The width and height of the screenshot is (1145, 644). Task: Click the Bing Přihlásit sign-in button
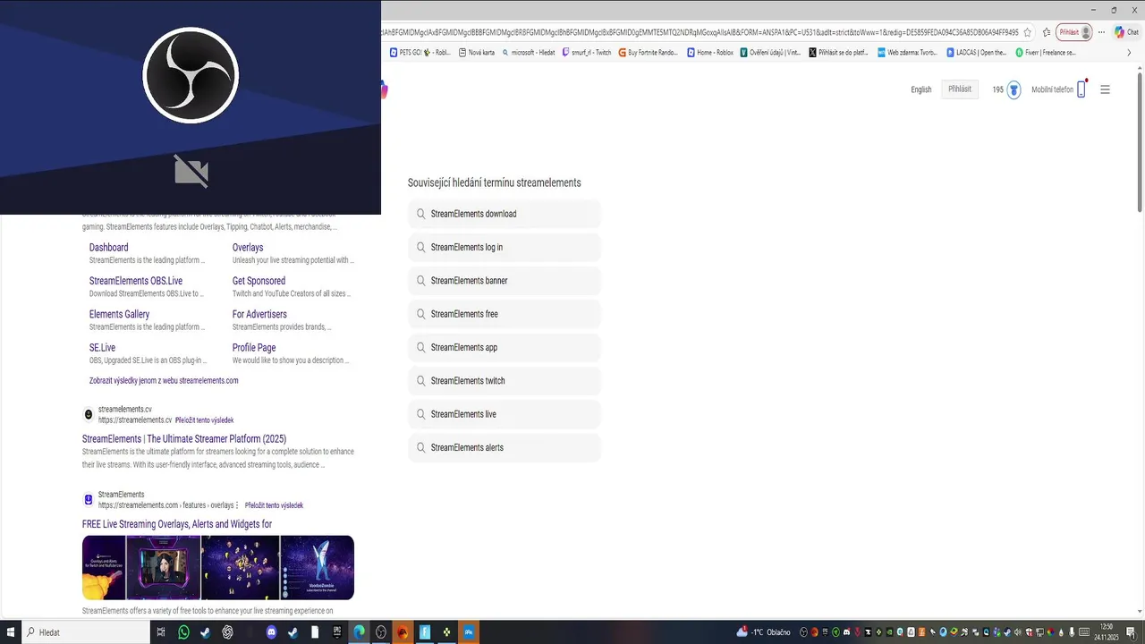click(960, 89)
